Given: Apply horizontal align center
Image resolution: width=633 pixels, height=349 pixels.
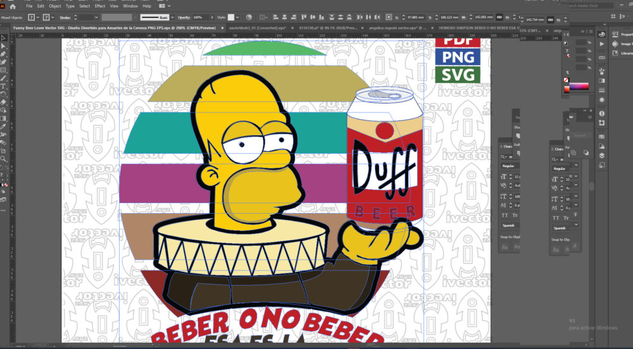Looking at the screenshot, I should click(x=285, y=17).
